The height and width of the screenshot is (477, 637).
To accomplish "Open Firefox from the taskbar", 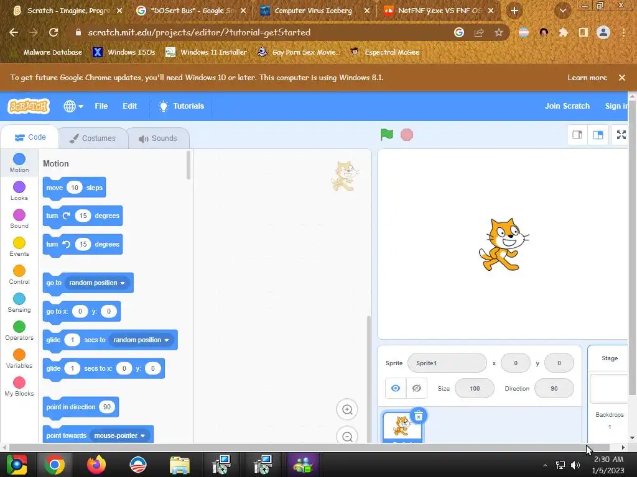I will [96, 465].
